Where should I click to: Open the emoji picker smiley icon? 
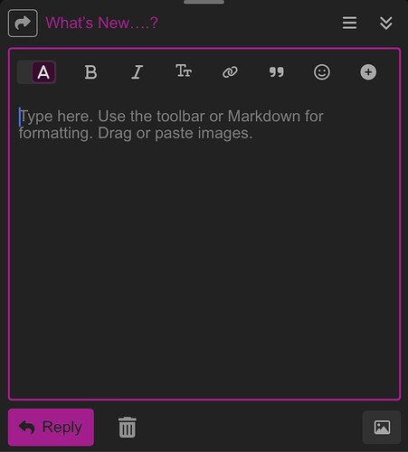322,72
